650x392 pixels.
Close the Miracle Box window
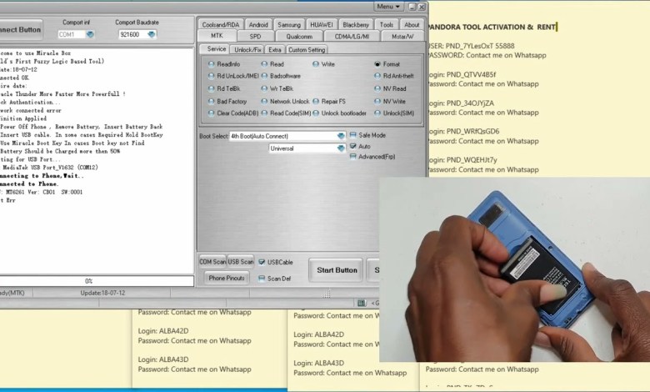(422, 7)
